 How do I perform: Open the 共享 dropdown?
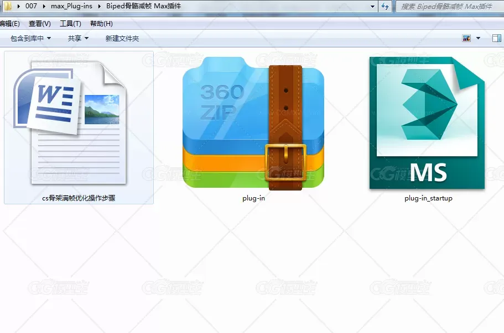78,38
